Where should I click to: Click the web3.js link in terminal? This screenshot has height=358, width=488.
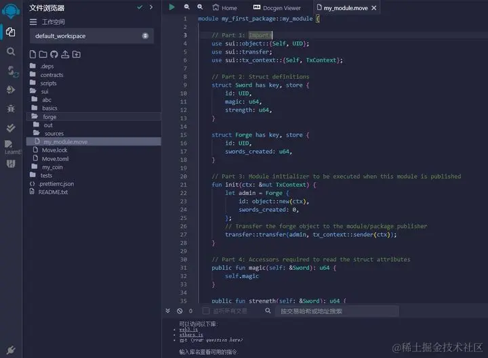tap(188, 330)
